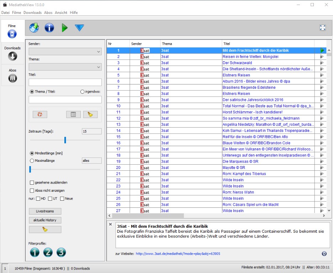Screen dimensions: 333x273
Task: Click the aktuelle History button
Action: click(x=45, y=220)
